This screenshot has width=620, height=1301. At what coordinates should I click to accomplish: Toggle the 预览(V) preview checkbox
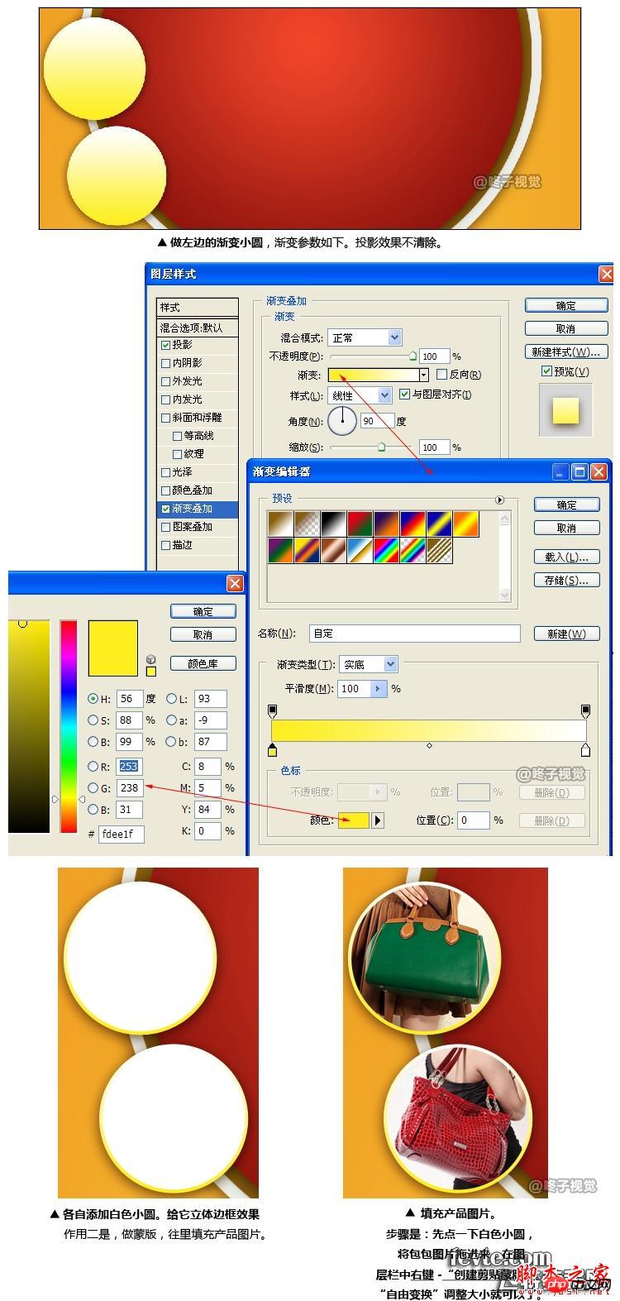coord(546,371)
